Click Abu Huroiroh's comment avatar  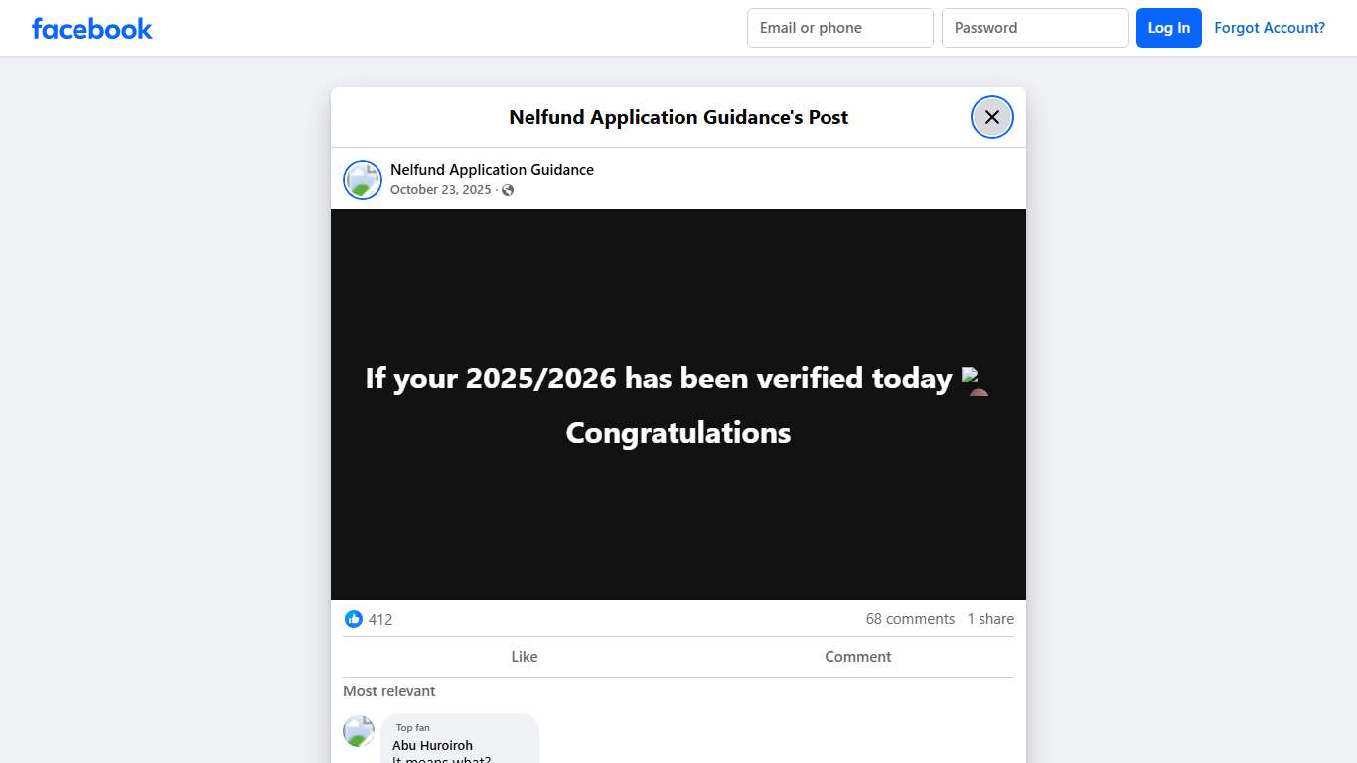[358, 731]
